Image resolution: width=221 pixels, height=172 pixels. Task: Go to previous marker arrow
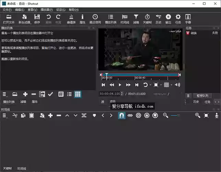pyautogui.click(x=103, y=115)
